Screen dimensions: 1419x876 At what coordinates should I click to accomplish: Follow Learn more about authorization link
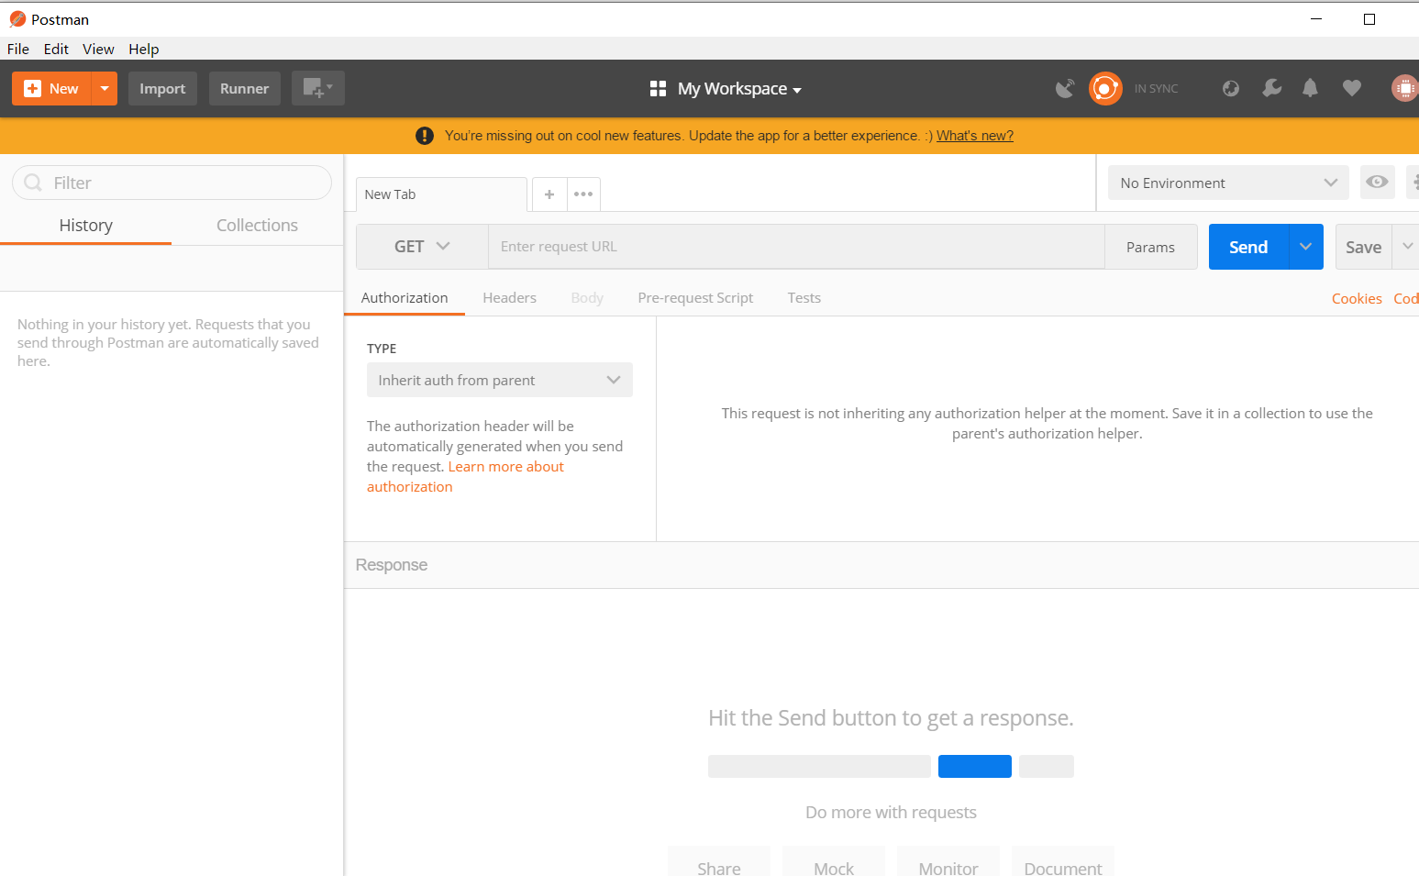(505, 467)
